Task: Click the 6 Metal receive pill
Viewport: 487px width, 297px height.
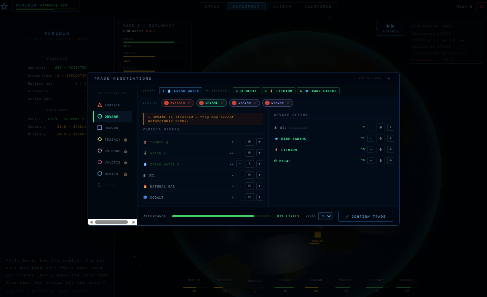Action: click(x=246, y=91)
